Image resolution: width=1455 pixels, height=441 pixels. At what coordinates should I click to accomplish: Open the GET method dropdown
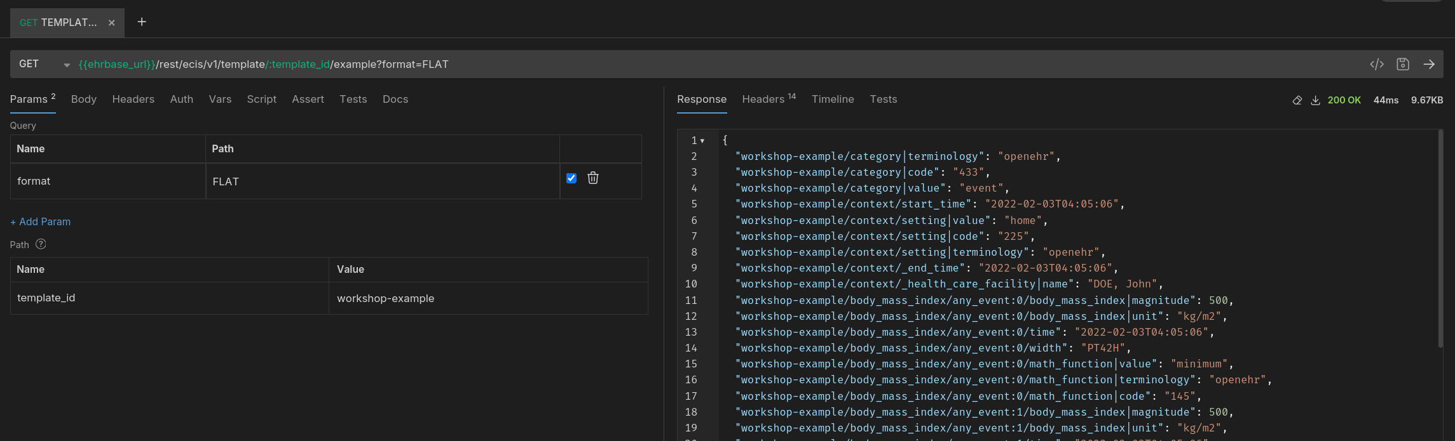pyautogui.click(x=66, y=65)
